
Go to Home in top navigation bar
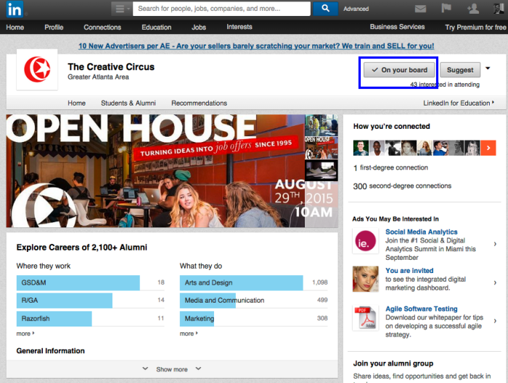(15, 27)
